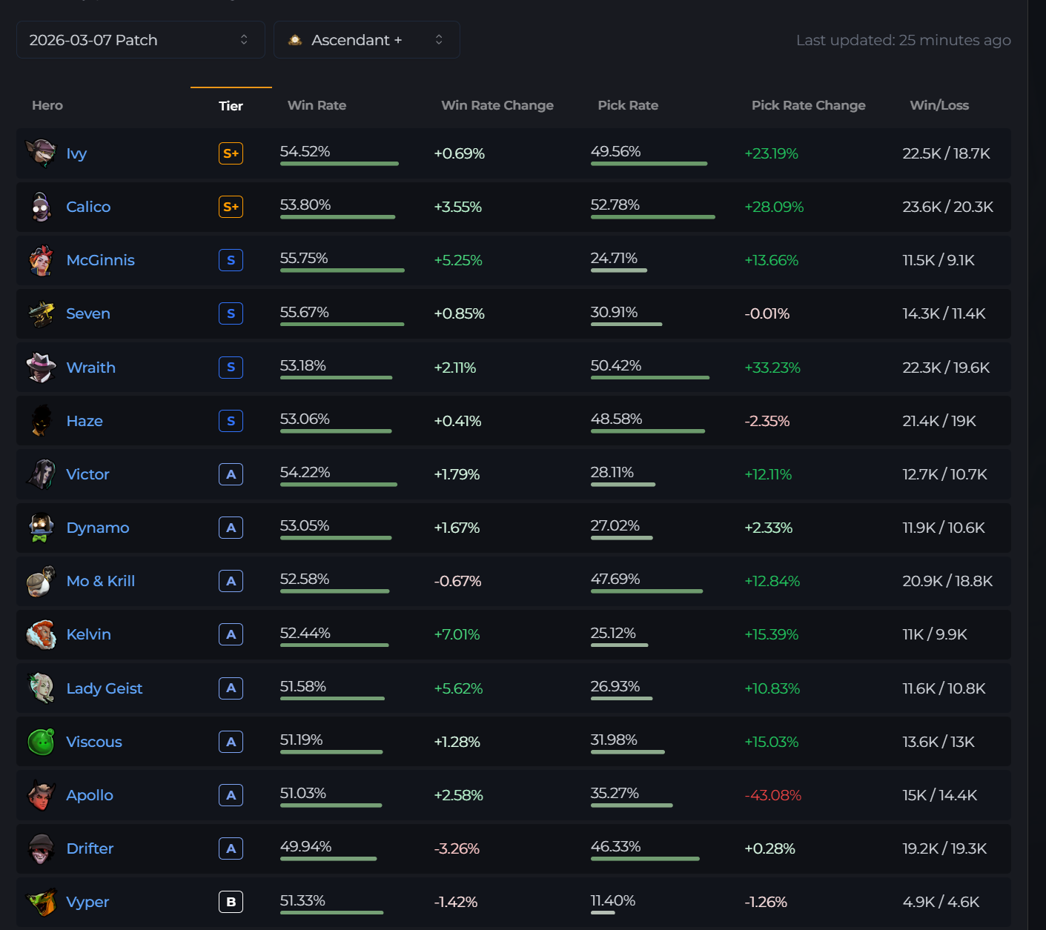Screen dimensions: 1046x930
Task: Click the S tier badge for Seven
Action: 231,313
